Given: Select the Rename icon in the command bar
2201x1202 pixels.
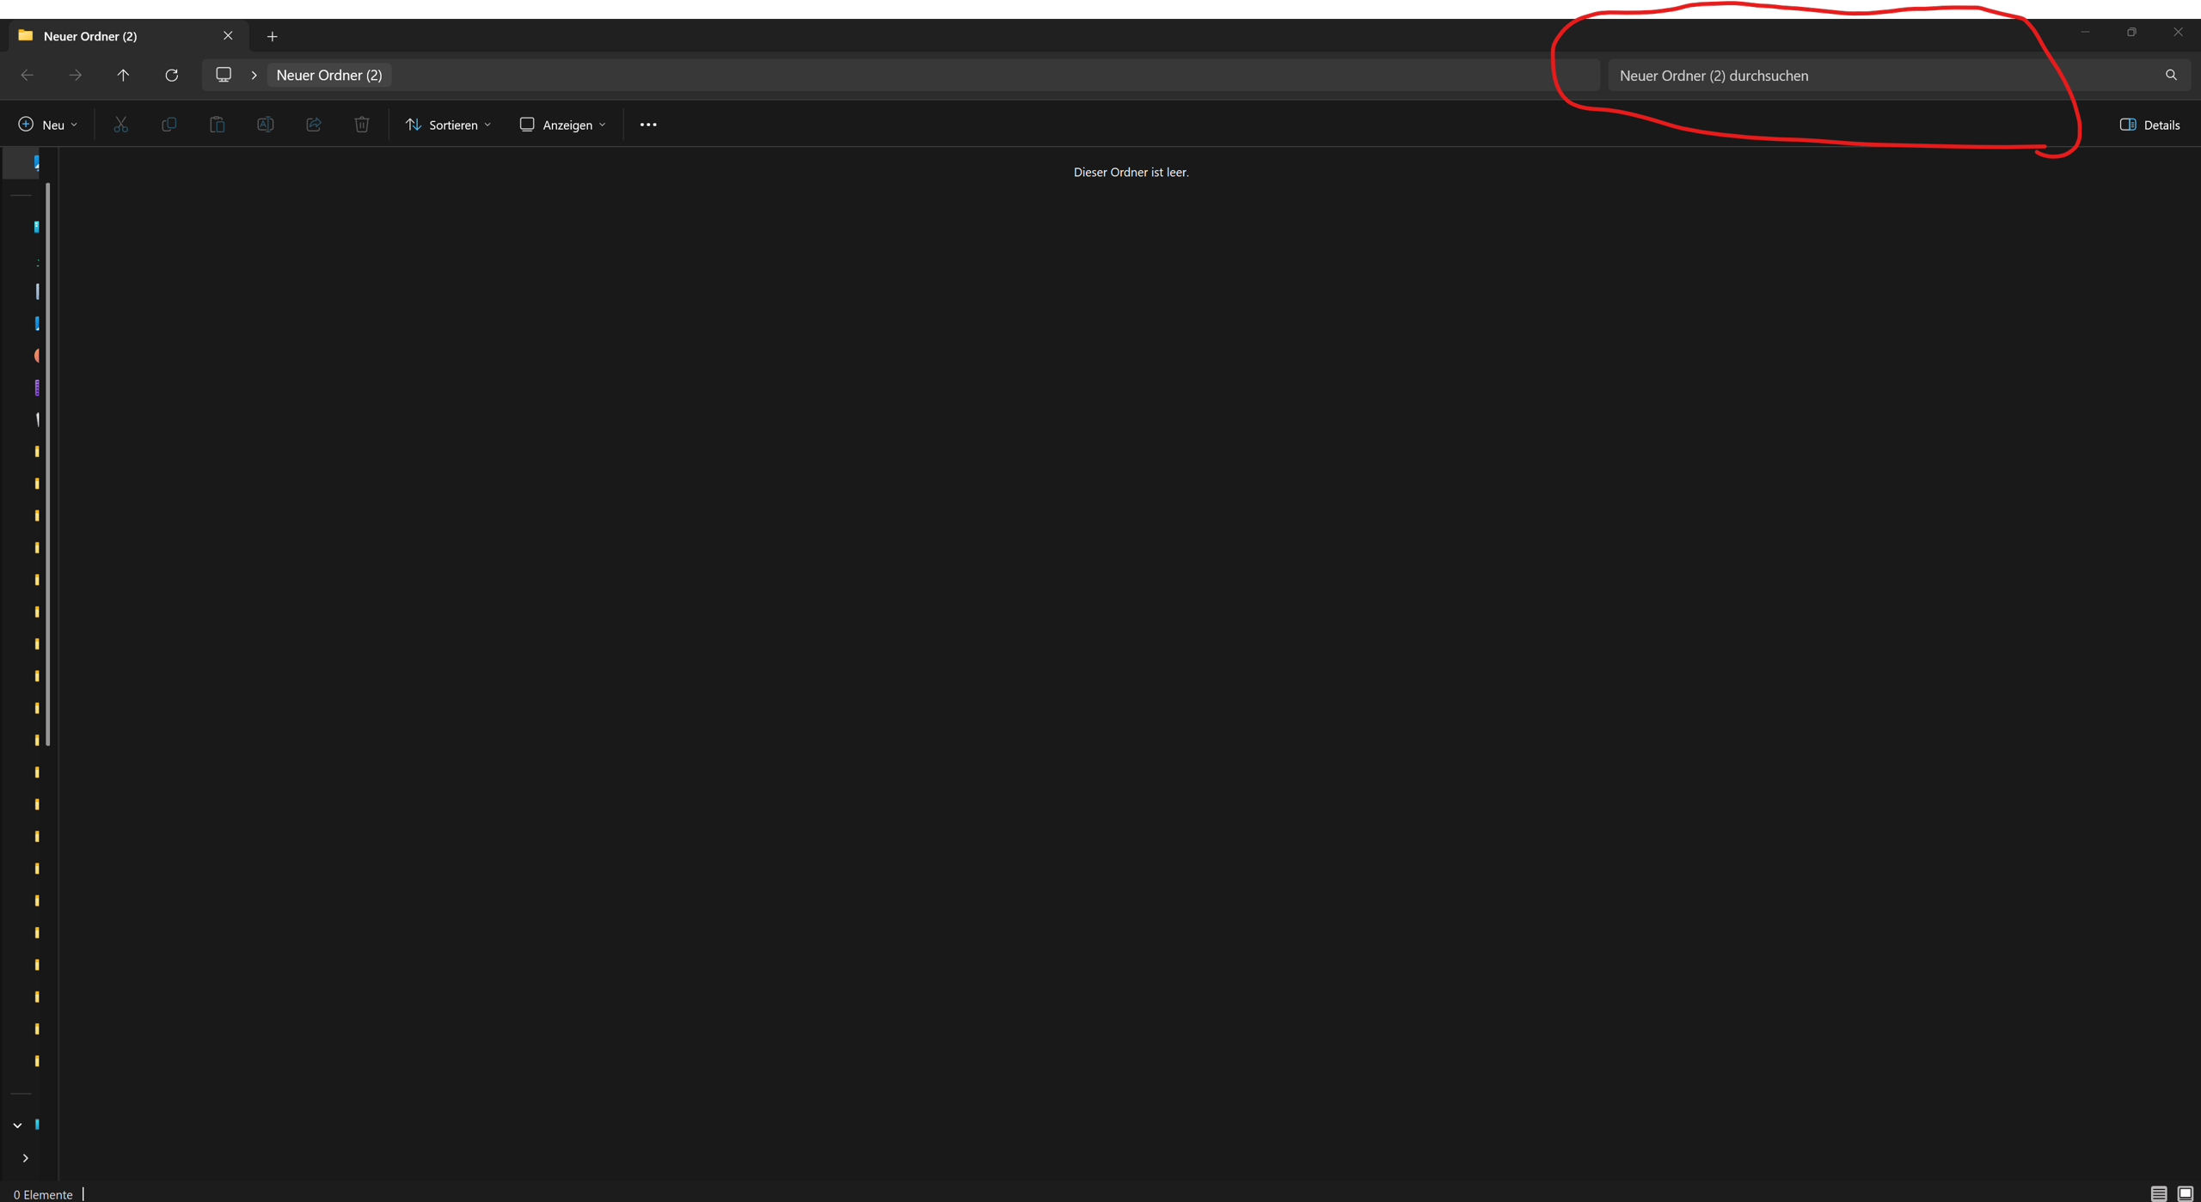Looking at the screenshot, I should click(x=265, y=124).
